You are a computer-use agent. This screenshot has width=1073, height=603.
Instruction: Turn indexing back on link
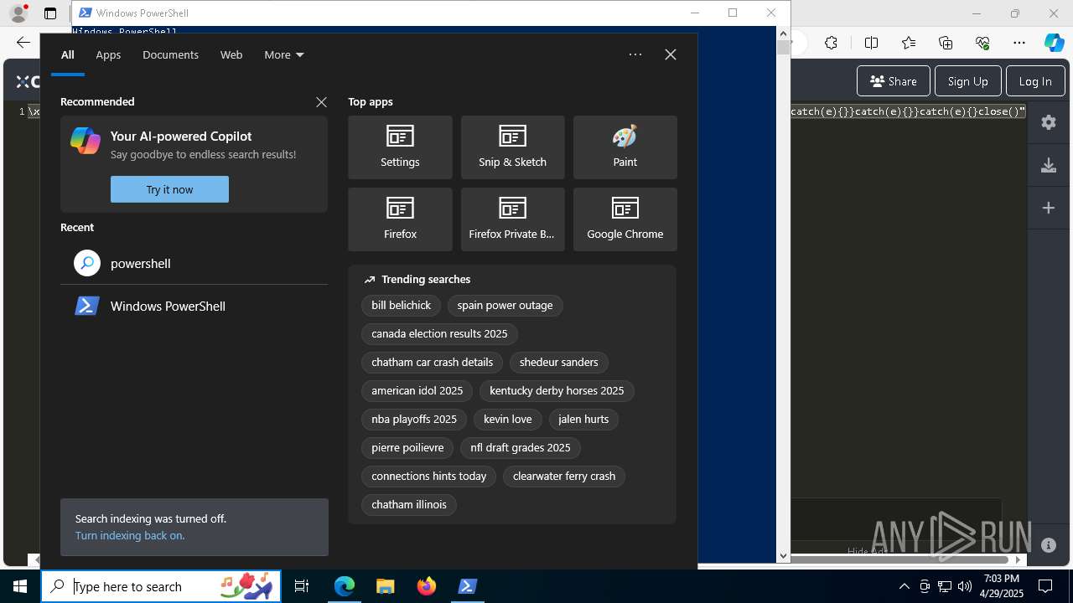tap(130, 535)
